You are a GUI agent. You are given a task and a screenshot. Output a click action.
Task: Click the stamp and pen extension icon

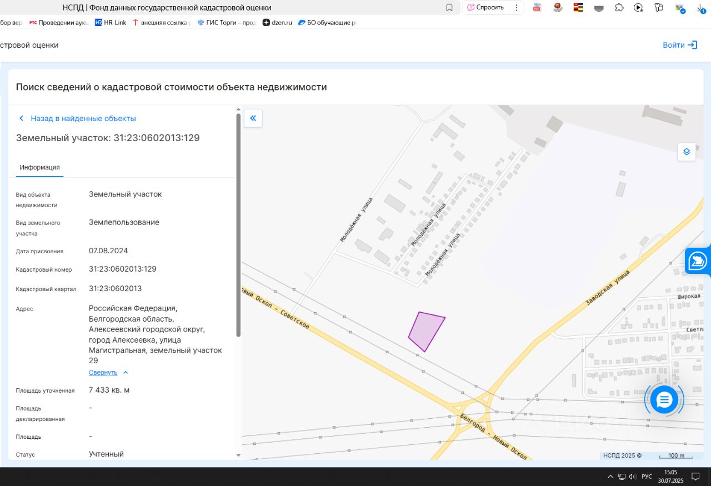tap(558, 8)
